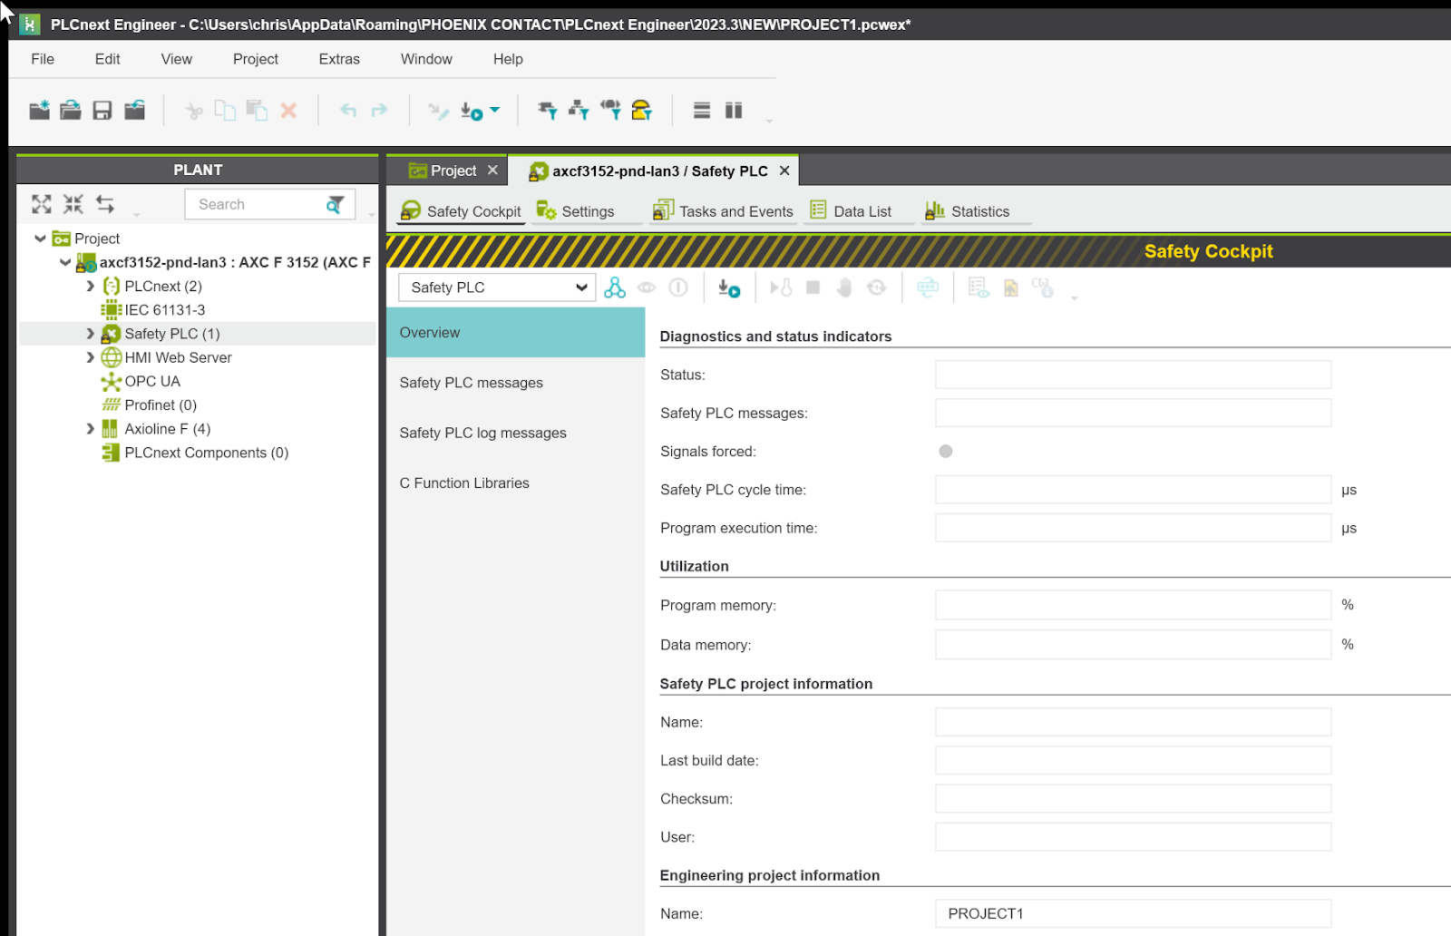
Task: Open the Extras menu
Action: [x=339, y=59]
